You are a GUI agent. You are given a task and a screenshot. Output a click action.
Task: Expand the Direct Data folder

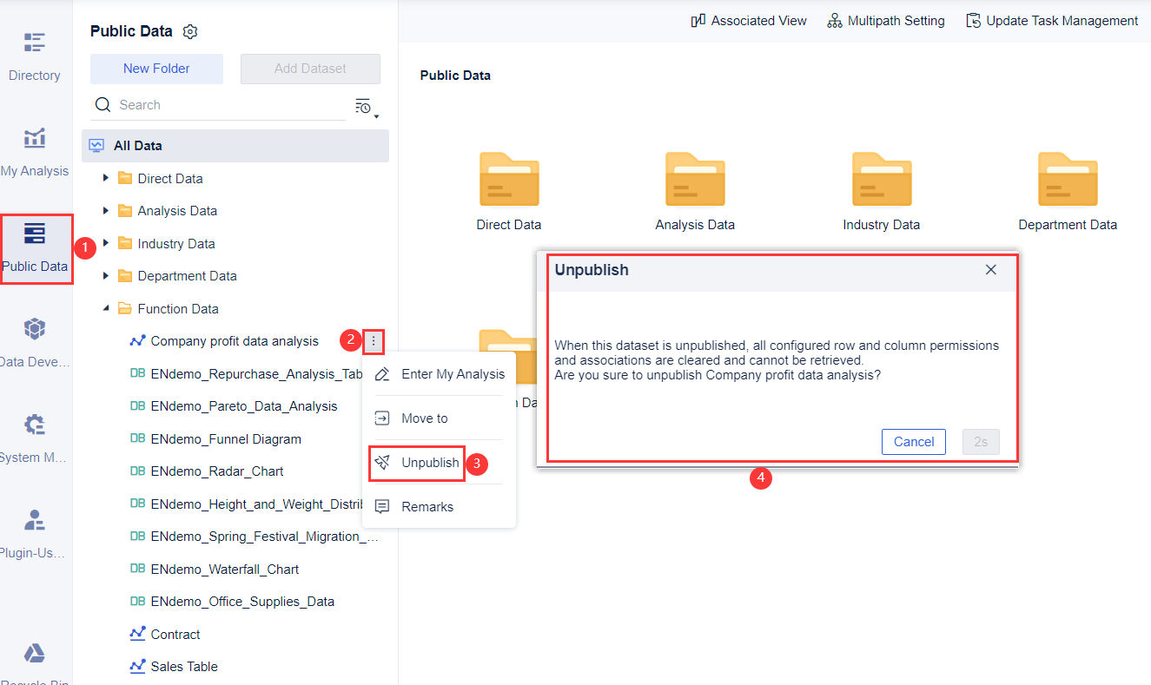point(108,178)
